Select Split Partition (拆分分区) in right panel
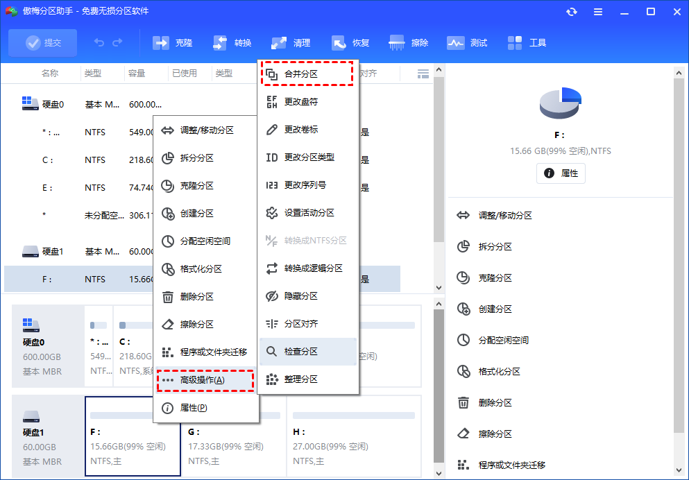Screen dimensions: 689x480 click(x=495, y=247)
